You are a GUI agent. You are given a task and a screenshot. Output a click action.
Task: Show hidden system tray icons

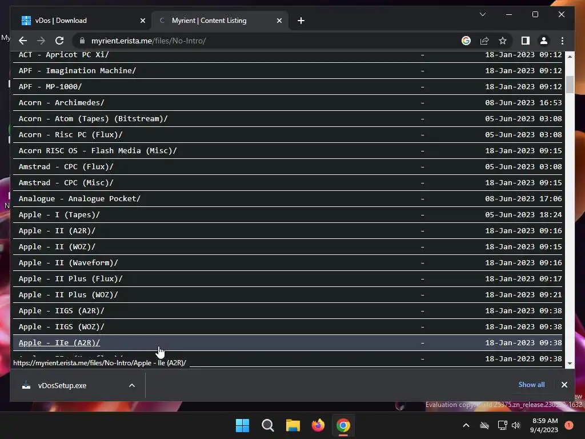click(466, 425)
